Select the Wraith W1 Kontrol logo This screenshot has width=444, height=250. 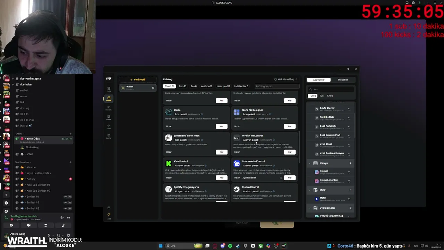click(x=237, y=138)
